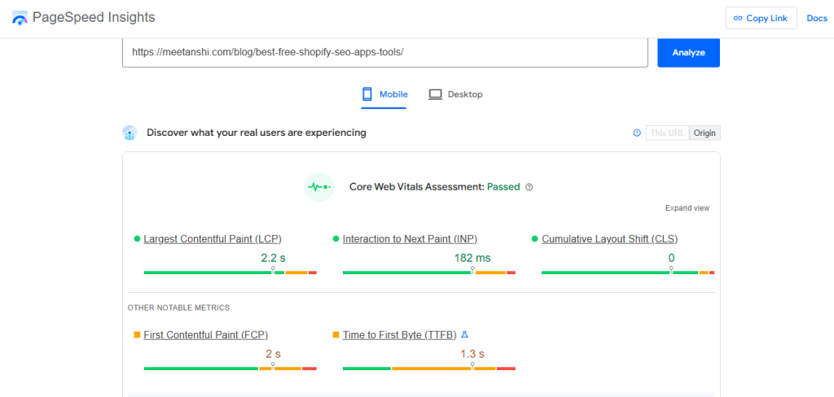Click the 1.3 s TTFB value
834x397 pixels.
[x=472, y=354]
